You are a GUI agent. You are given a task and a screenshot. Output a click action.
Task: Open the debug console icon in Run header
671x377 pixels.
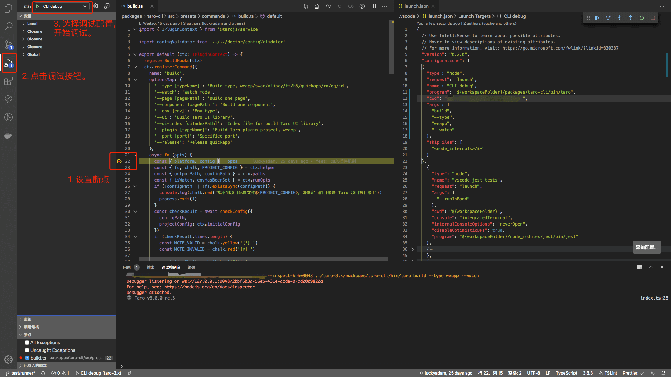[x=107, y=6]
